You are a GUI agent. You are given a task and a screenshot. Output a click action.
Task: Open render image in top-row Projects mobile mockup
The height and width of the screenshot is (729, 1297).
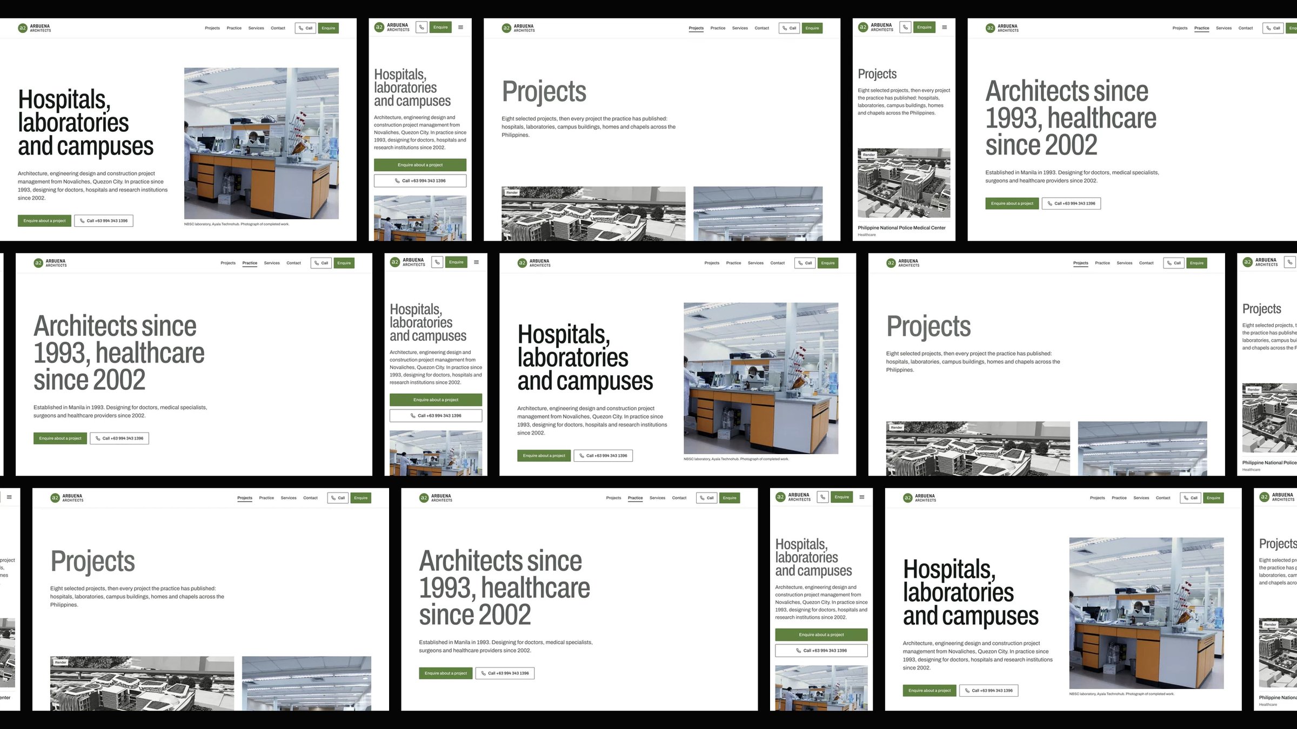point(904,183)
